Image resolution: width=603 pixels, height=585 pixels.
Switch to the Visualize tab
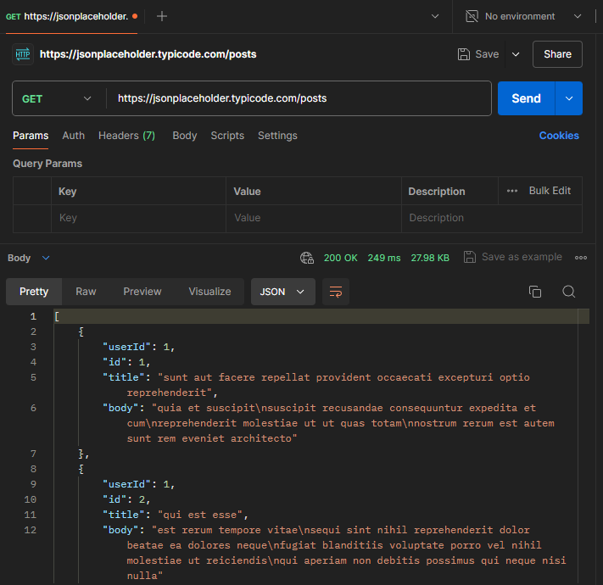click(209, 292)
